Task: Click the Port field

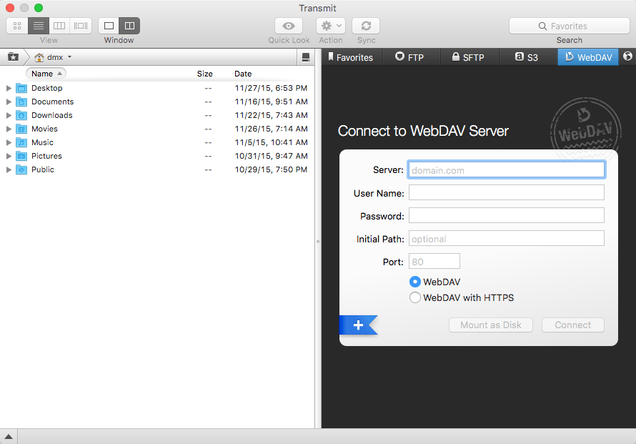Action: [434, 262]
